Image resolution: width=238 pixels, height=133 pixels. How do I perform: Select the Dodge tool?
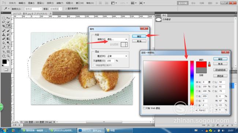pyautogui.click(x=8, y=43)
